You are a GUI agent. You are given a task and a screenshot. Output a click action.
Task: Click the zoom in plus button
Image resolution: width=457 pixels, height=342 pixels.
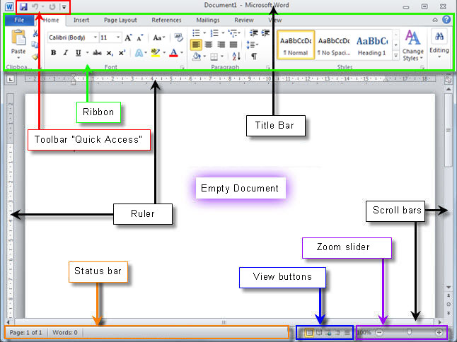[439, 332]
